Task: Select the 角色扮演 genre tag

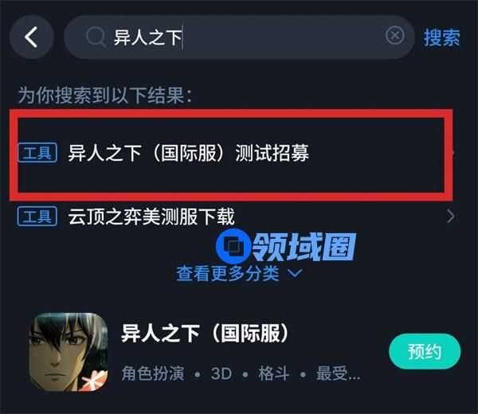Action: click(x=153, y=373)
